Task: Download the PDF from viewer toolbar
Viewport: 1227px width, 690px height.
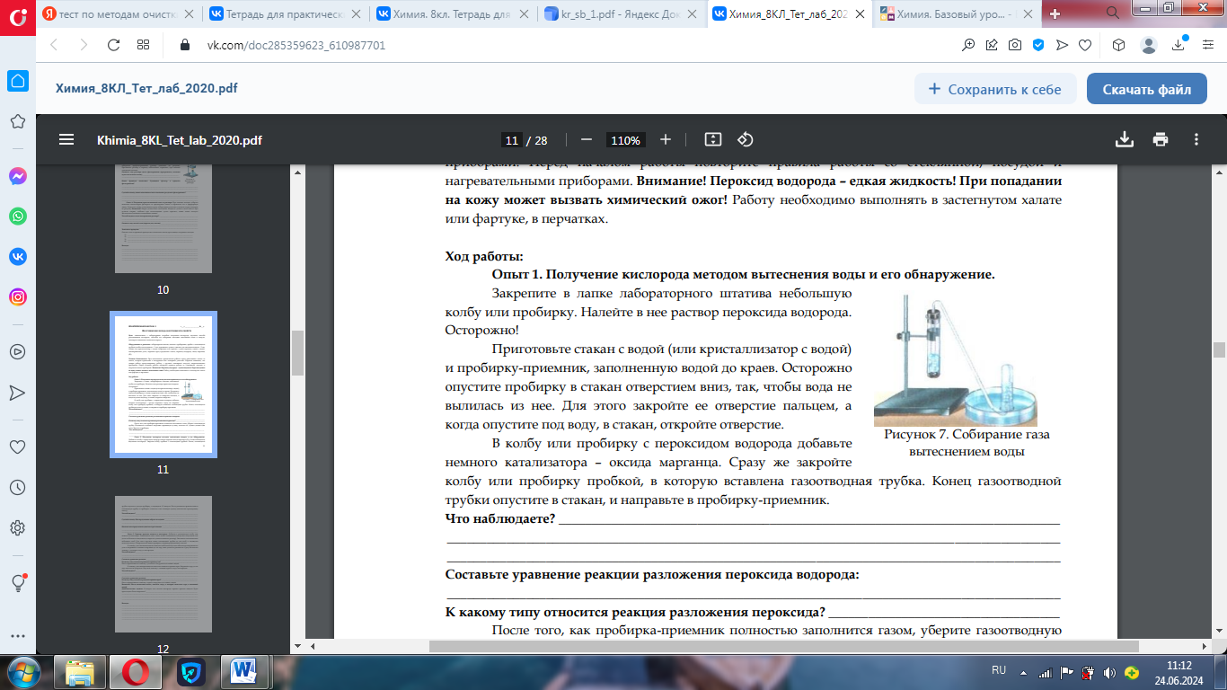Action: (x=1124, y=139)
